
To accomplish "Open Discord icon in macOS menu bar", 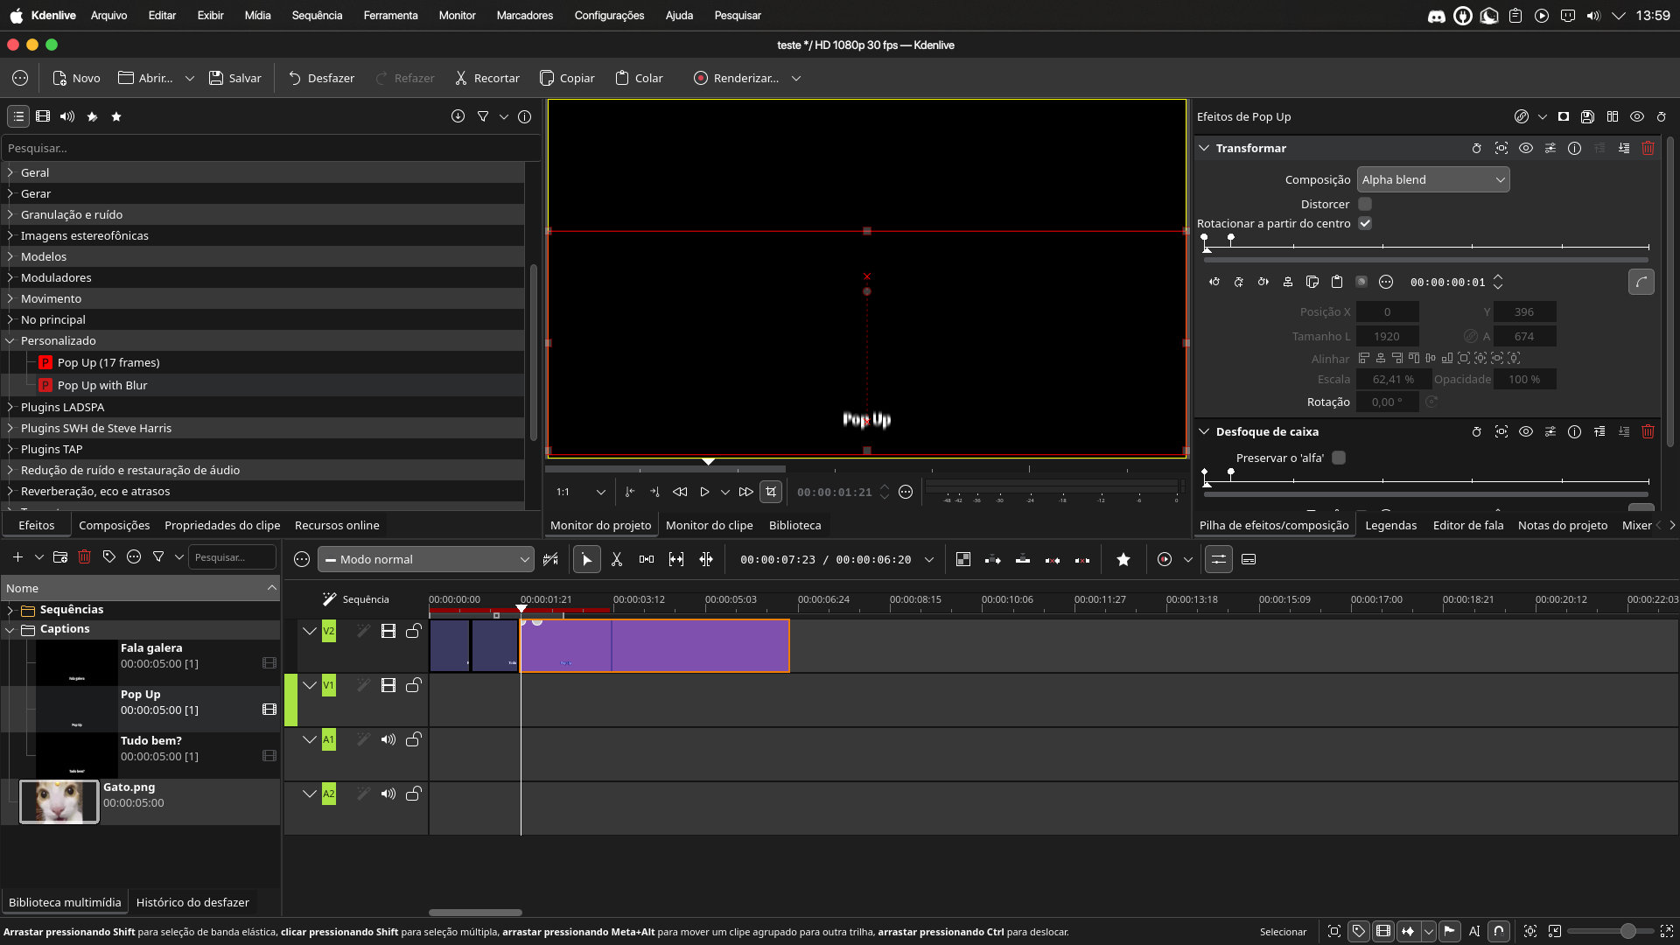I will 1437,16.
